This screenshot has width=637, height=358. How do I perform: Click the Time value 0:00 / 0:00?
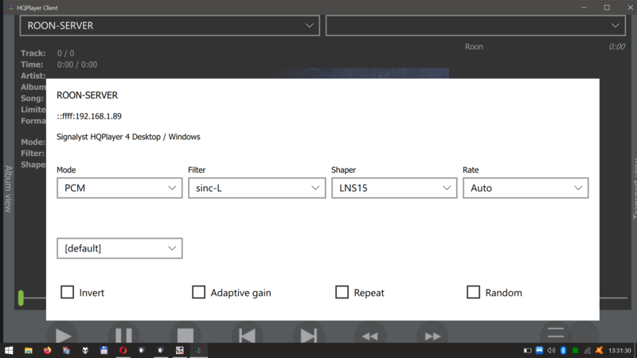77,64
